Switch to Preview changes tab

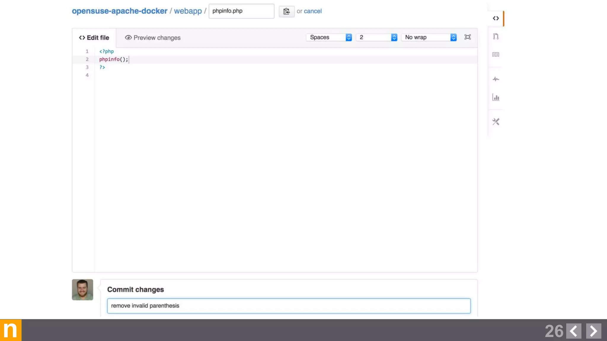pos(153,38)
